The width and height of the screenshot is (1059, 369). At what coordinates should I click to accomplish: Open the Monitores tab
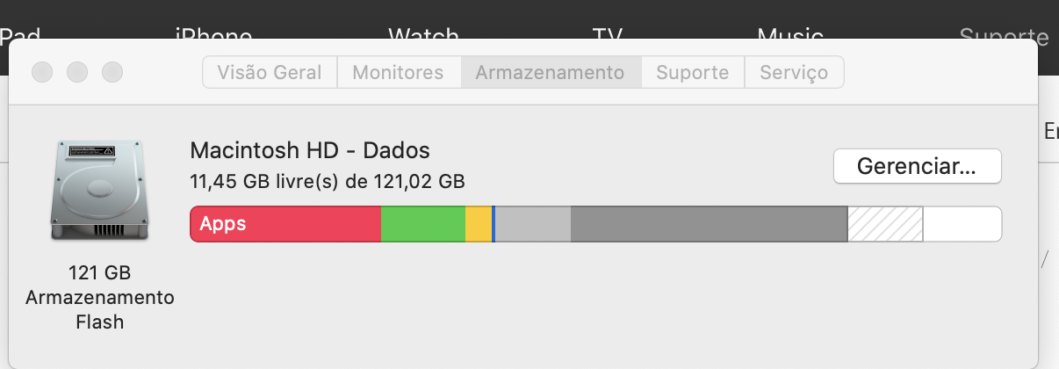tap(398, 72)
